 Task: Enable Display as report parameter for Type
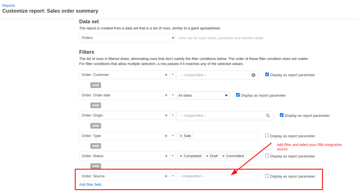pyautogui.click(x=267, y=136)
